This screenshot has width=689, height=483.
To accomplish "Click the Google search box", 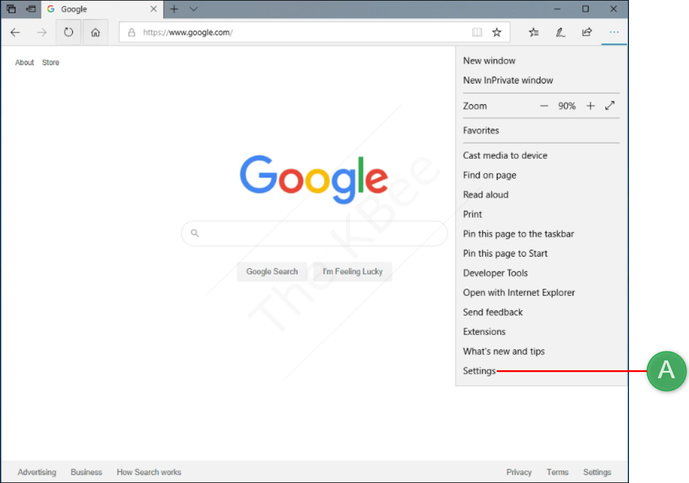I will [x=314, y=234].
